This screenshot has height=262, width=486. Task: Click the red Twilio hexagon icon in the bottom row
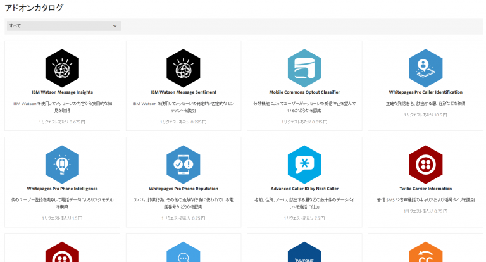pos(62,252)
